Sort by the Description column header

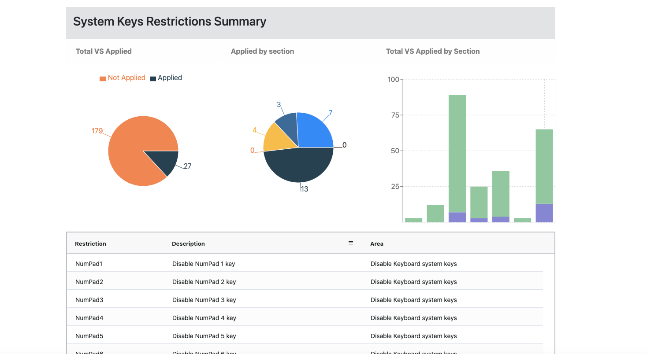point(188,243)
